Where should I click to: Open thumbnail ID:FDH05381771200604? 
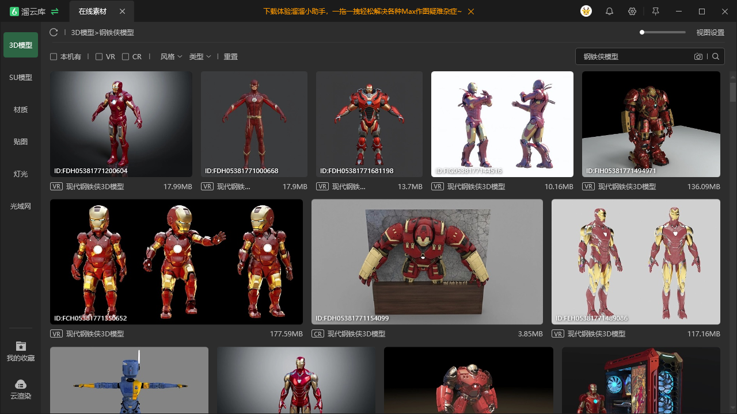(x=121, y=124)
